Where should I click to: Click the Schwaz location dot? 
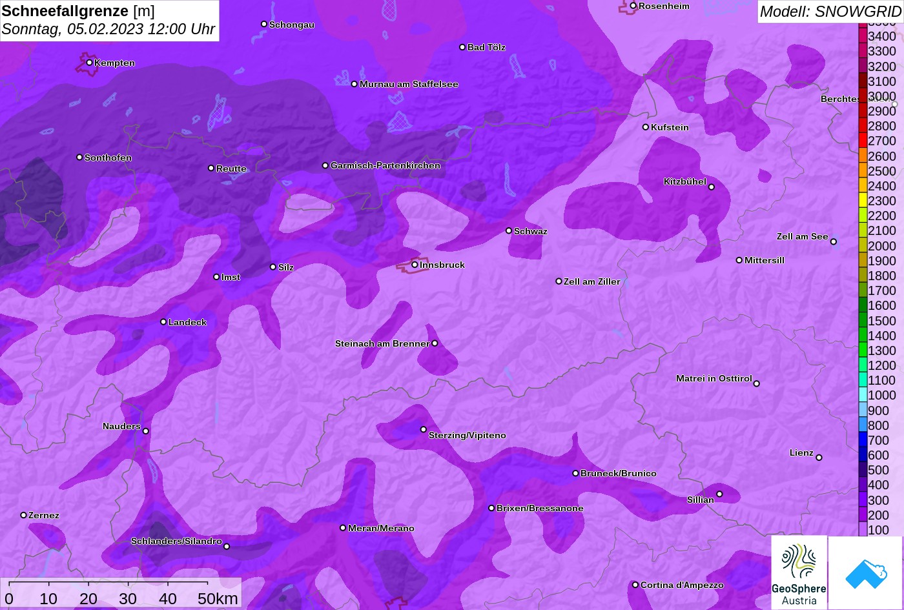509,230
